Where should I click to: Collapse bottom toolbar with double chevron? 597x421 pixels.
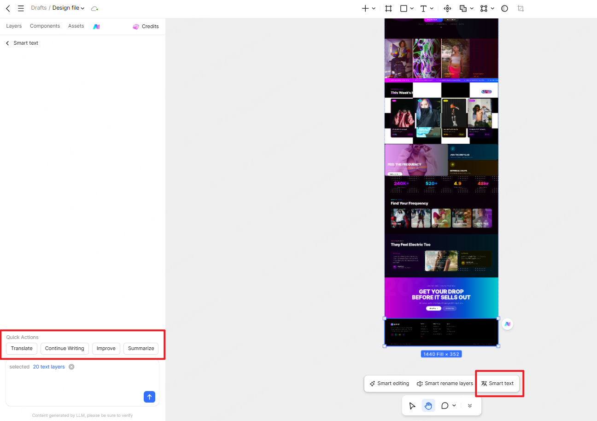coord(470,406)
